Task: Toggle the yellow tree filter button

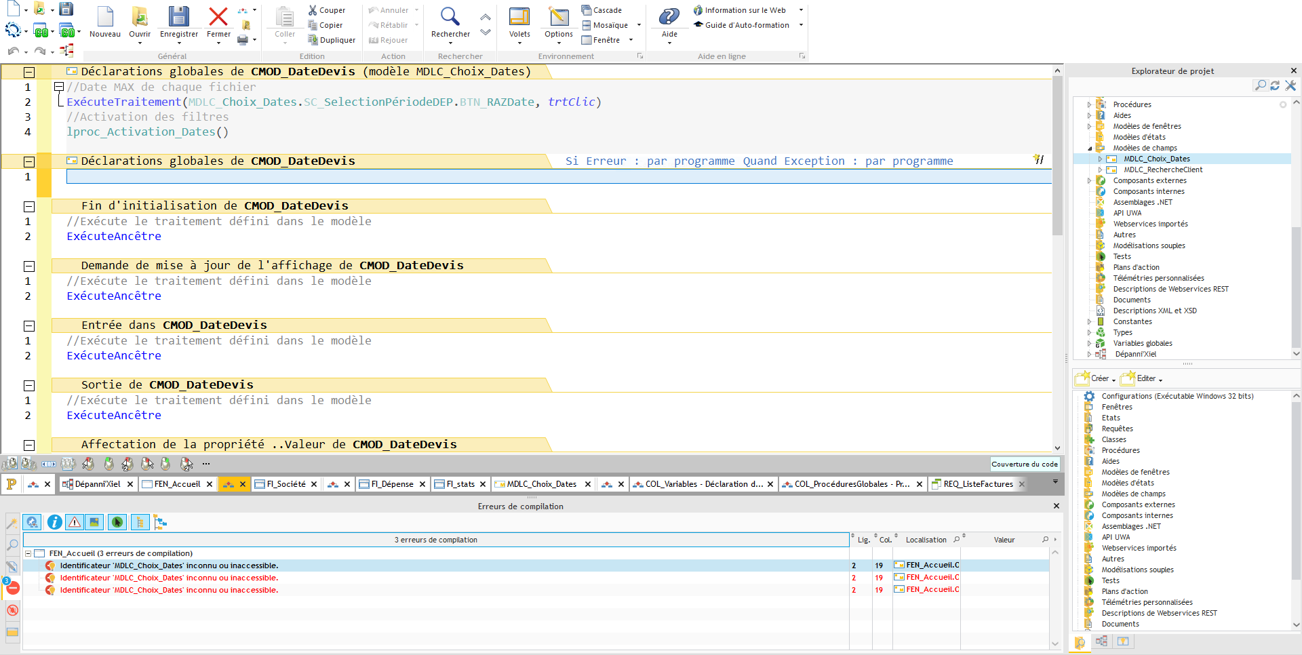Action: point(140,522)
